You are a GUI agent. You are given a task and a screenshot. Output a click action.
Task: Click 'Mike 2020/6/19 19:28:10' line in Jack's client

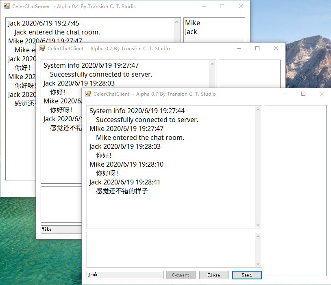(x=126, y=164)
